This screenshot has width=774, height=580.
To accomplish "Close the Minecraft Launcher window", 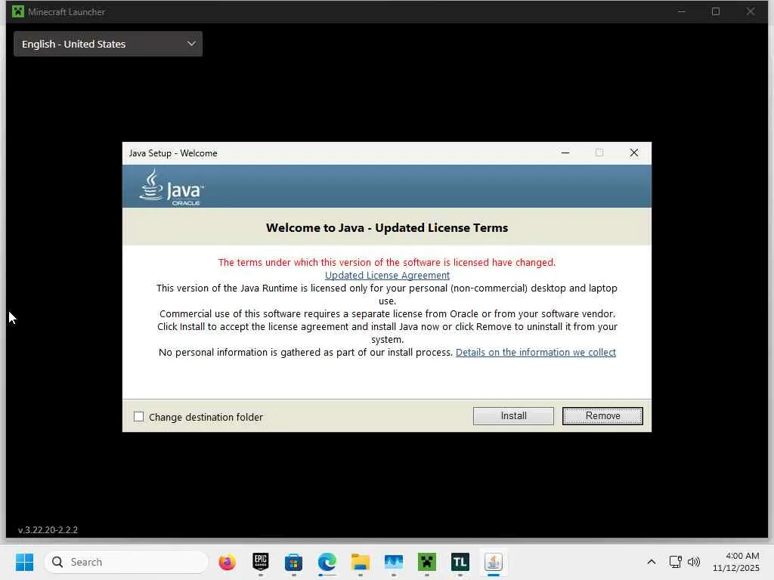I will (751, 11).
